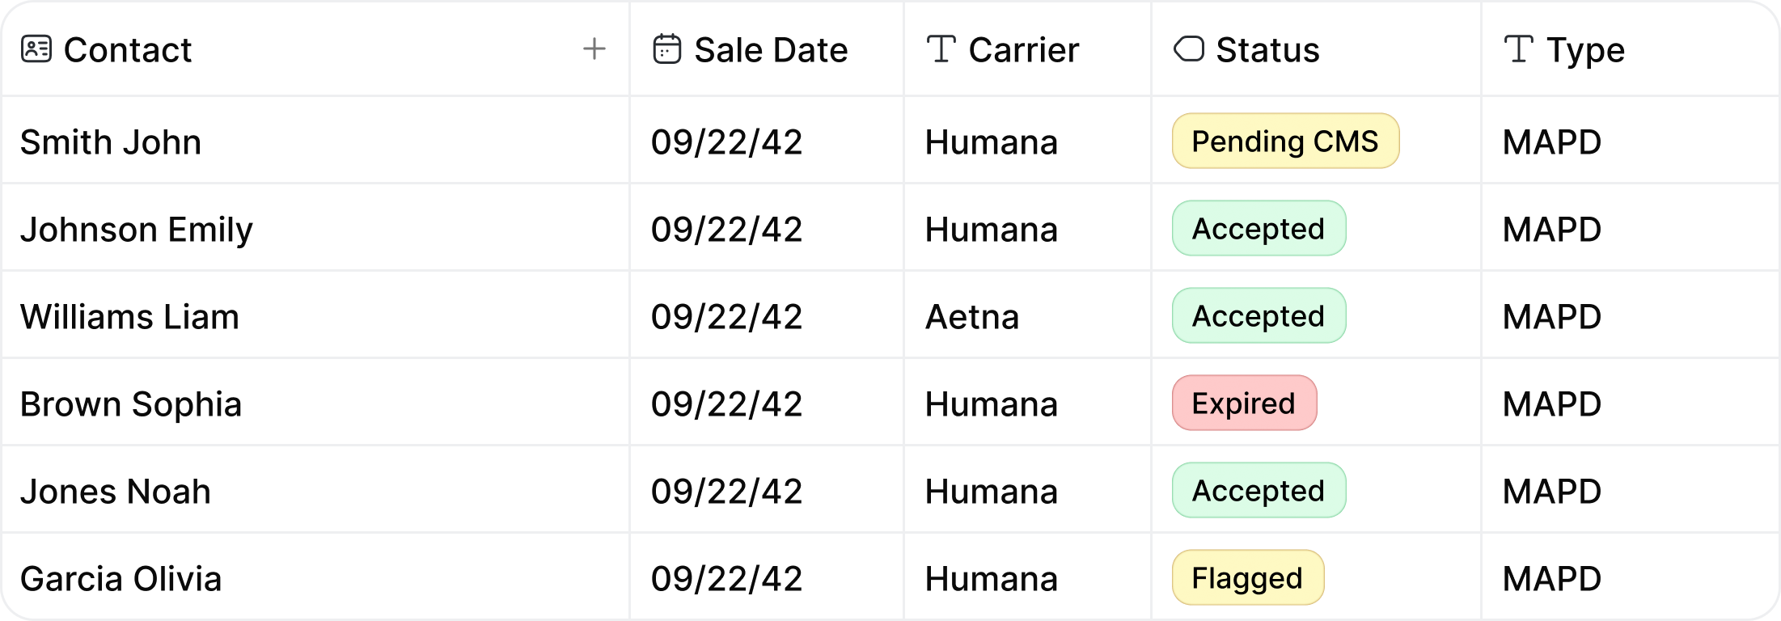Open Brown Sophia's Expired status badge
The width and height of the screenshot is (1781, 621).
[x=1244, y=403]
